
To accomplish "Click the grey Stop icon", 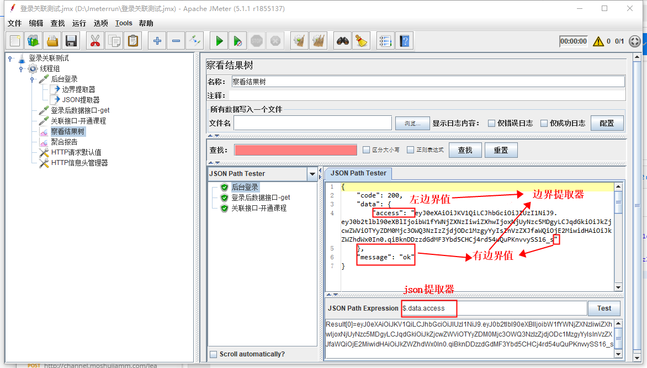I will [x=257, y=41].
